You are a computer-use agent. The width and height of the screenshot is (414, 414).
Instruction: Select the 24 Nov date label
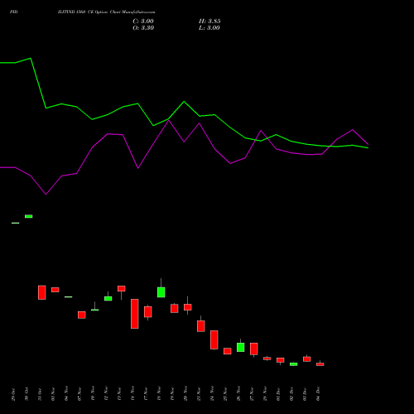click(x=212, y=394)
